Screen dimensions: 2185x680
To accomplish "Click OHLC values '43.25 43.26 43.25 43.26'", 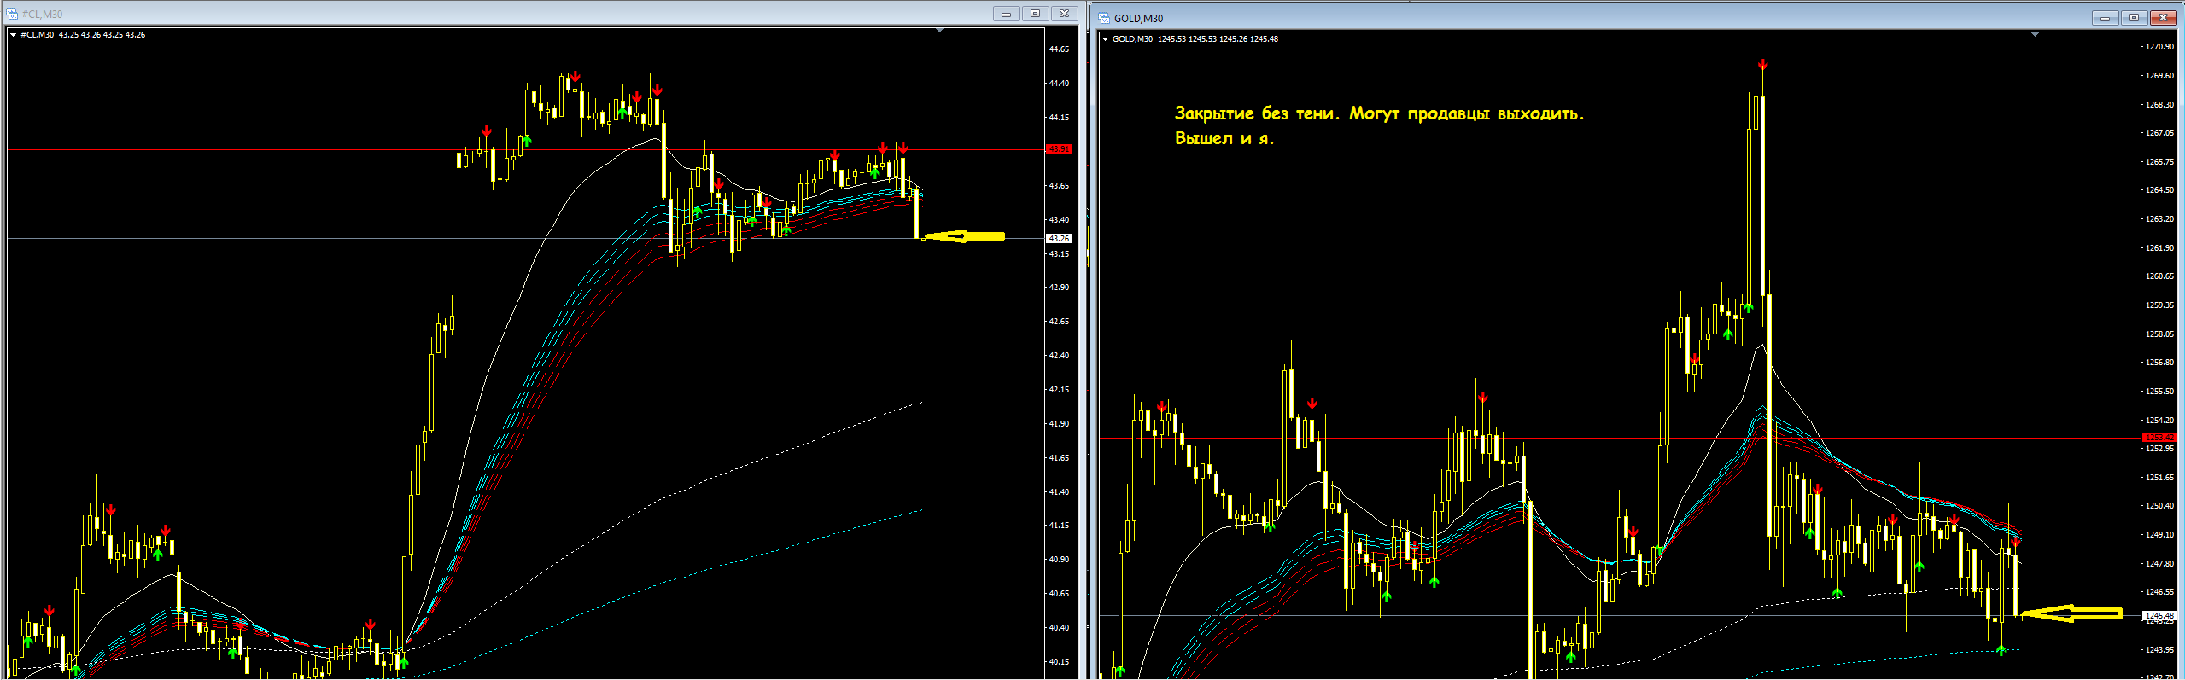I will click(x=102, y=35).
